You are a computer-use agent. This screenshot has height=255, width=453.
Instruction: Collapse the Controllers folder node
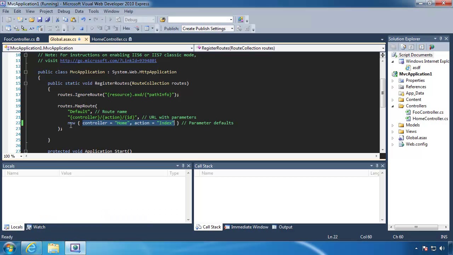click(x=392, y=106)
